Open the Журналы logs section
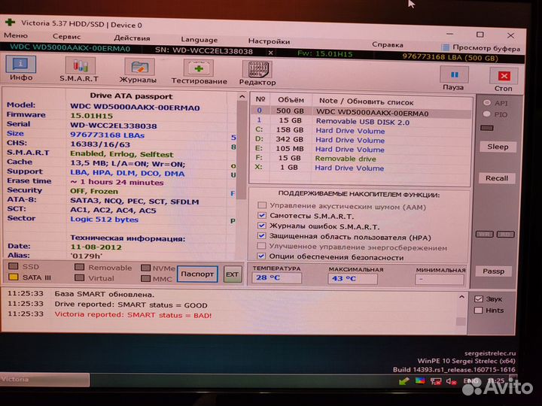The height and width of the screenshot is (406, 542). pyautogui.click(x=138, y=70)
